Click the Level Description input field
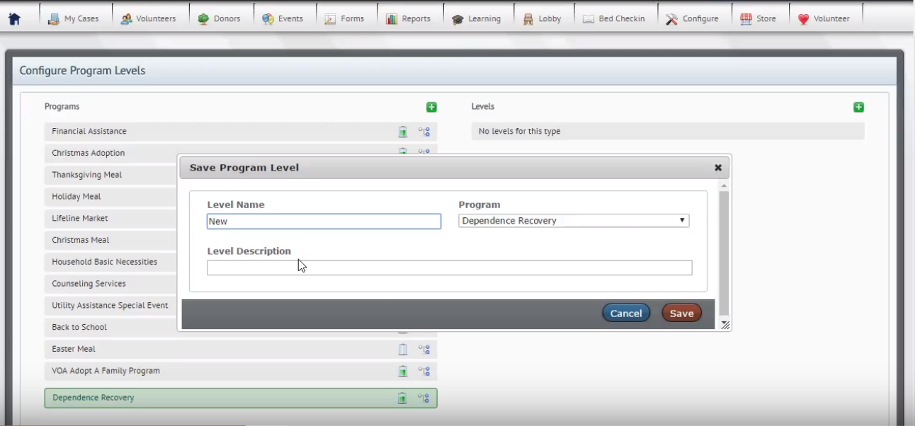 coord(449,267)
